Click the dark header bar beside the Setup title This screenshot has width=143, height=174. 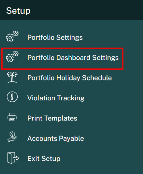click(x=87, y=10)
